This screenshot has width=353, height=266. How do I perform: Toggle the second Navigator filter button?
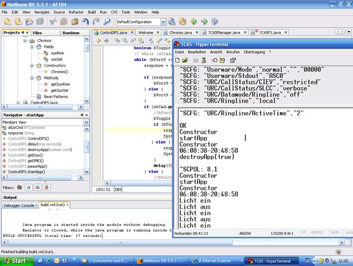point(29,187)
